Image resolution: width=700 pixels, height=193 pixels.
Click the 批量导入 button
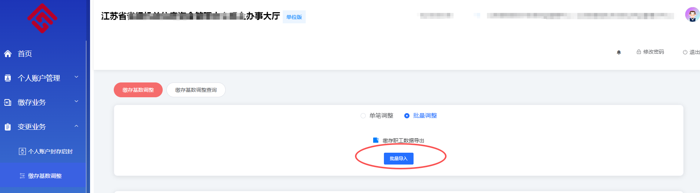click(x=398, y=159)
